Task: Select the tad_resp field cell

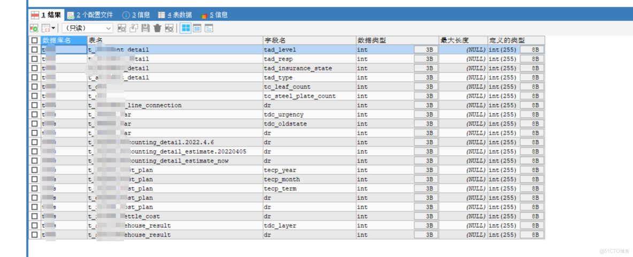Action: [309, 59]
